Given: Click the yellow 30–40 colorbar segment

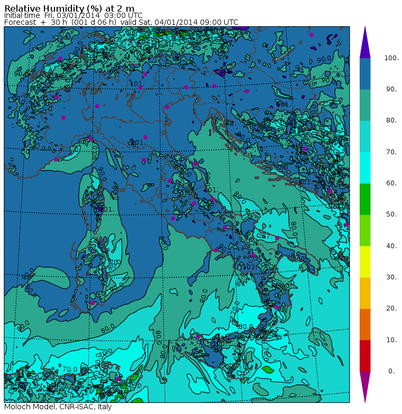Looking at the screenshot, I should 365,262.
